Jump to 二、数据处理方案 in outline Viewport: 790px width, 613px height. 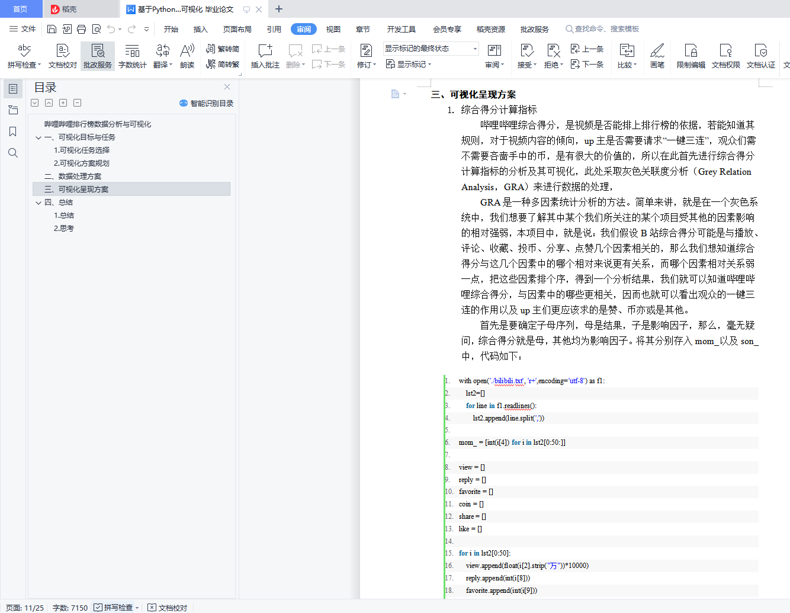pyautogui.click(x=73, y=176)
